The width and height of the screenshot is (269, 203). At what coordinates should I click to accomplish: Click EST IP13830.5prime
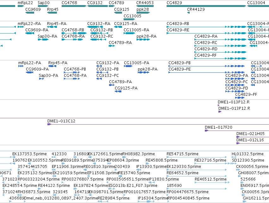[151, 182]
